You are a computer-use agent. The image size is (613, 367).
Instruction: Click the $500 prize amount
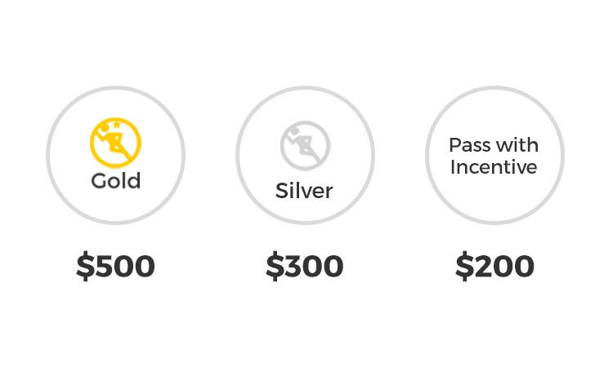coord(115,267)
